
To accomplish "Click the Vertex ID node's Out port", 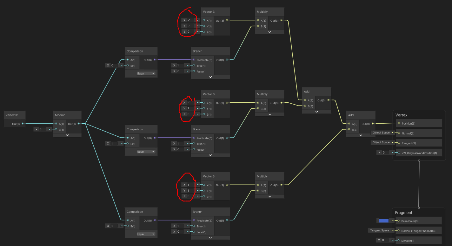I will click(x=23, y=124).
